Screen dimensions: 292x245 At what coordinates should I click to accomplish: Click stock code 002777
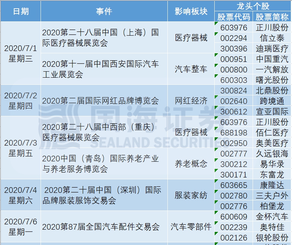(234, 153)
